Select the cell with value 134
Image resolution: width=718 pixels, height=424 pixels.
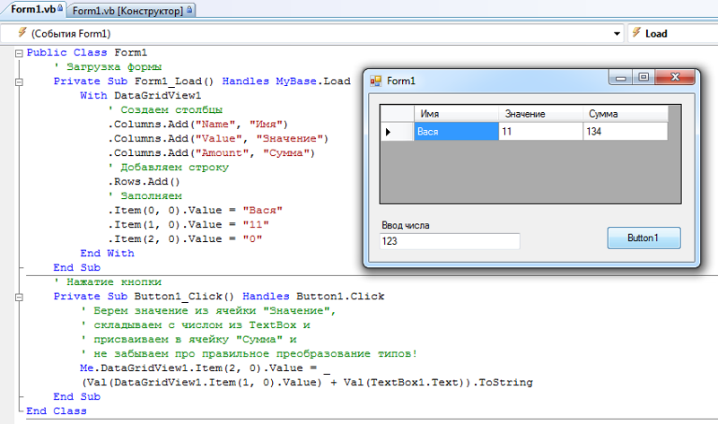click(x=624, y=132)
